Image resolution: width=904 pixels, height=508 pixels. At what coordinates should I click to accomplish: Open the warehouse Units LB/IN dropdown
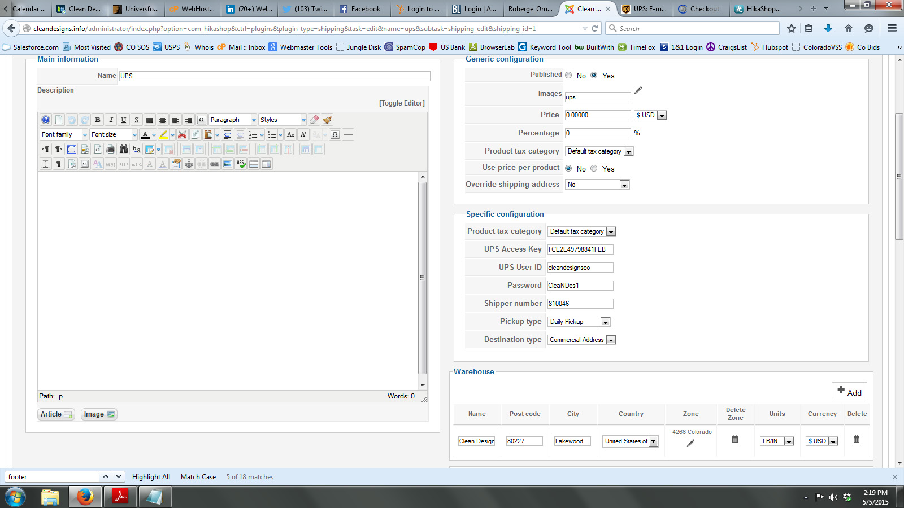tap(777, 441)
